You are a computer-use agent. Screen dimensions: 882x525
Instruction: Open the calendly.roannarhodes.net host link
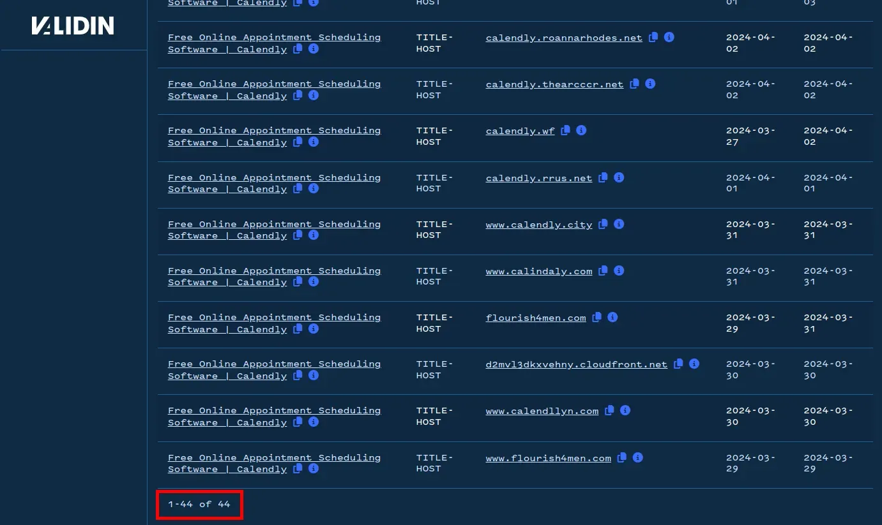[x=564, y=38]
